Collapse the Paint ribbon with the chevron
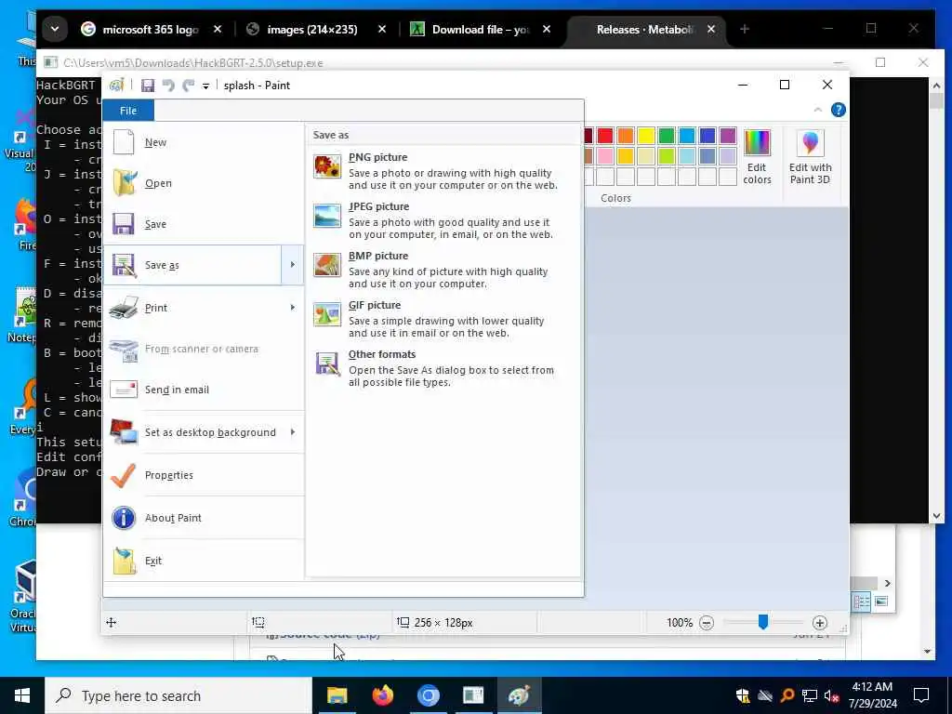Screen dimensions: 952x714 click(818, 110)
